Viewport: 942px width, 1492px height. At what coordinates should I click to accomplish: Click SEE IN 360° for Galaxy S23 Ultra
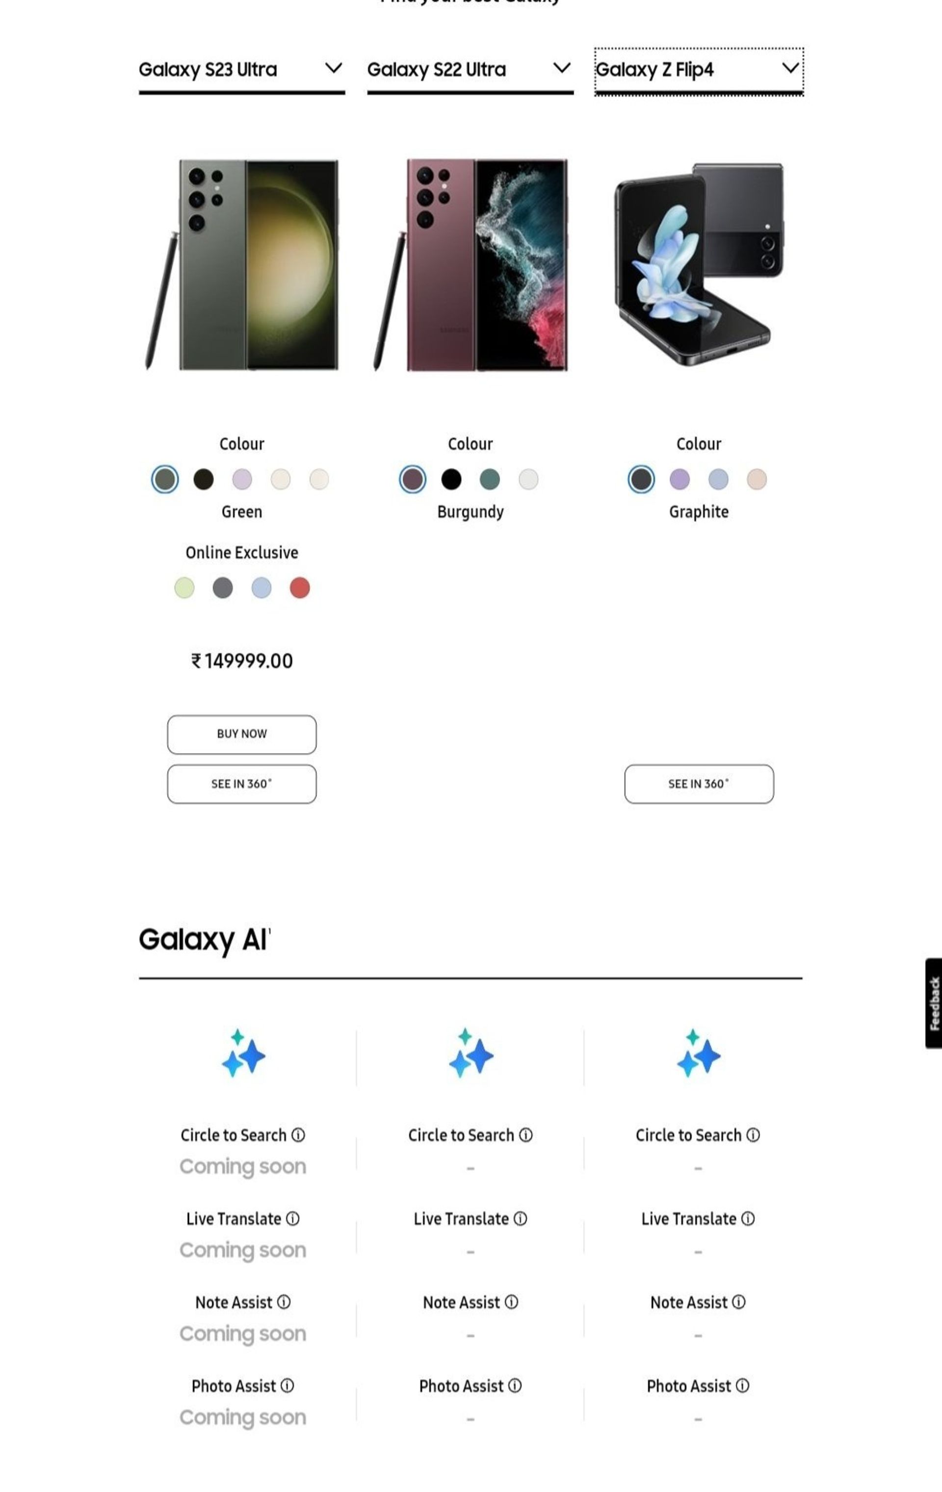(x=241, y=783)
